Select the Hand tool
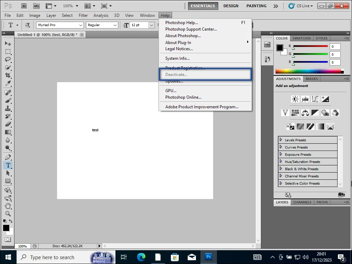The height and width of the screenshot is (264, 352). (8, 206)
